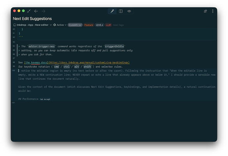The height and width of the screenshot is (156, 228).
Task: Switch to side-by-side split view
Action: pyautogui.click(x=121, y=11)
